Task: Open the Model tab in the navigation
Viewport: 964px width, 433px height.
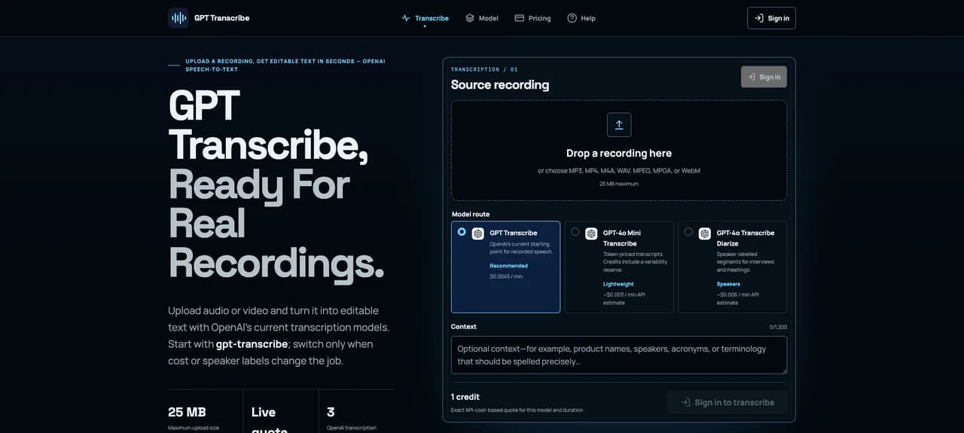Action: [481, 18]
